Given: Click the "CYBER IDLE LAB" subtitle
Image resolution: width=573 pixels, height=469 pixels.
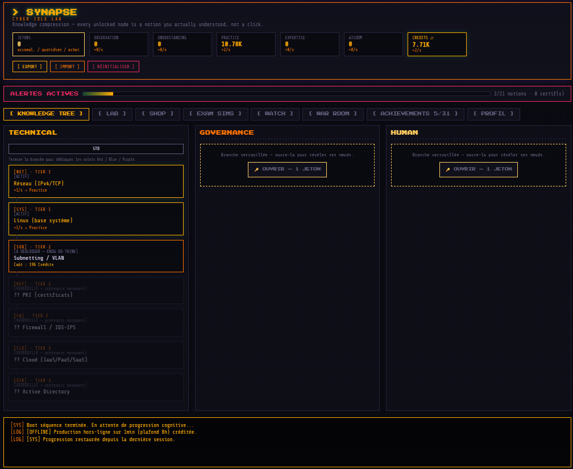Looking at the screenshot, I should coord(37,19).
